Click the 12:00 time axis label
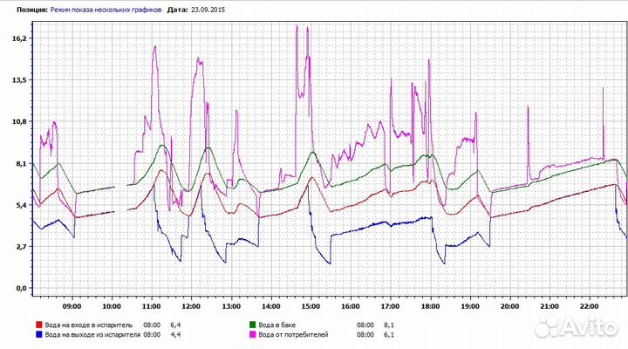The height and width of the screenshot is (349, 628). [x=190, y=306]
